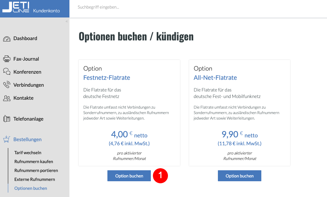This screenshot has height=197, width=327.
Task: Click the Konferenzen speech bubbles icon
Action: (x=7, y=72)
